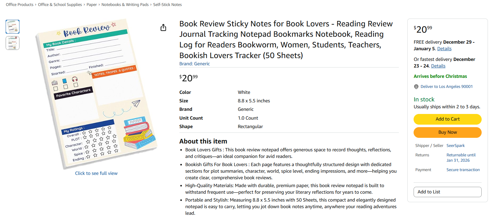
Task: Go to Office & School Supplies category
Action: tap(60, 5)
